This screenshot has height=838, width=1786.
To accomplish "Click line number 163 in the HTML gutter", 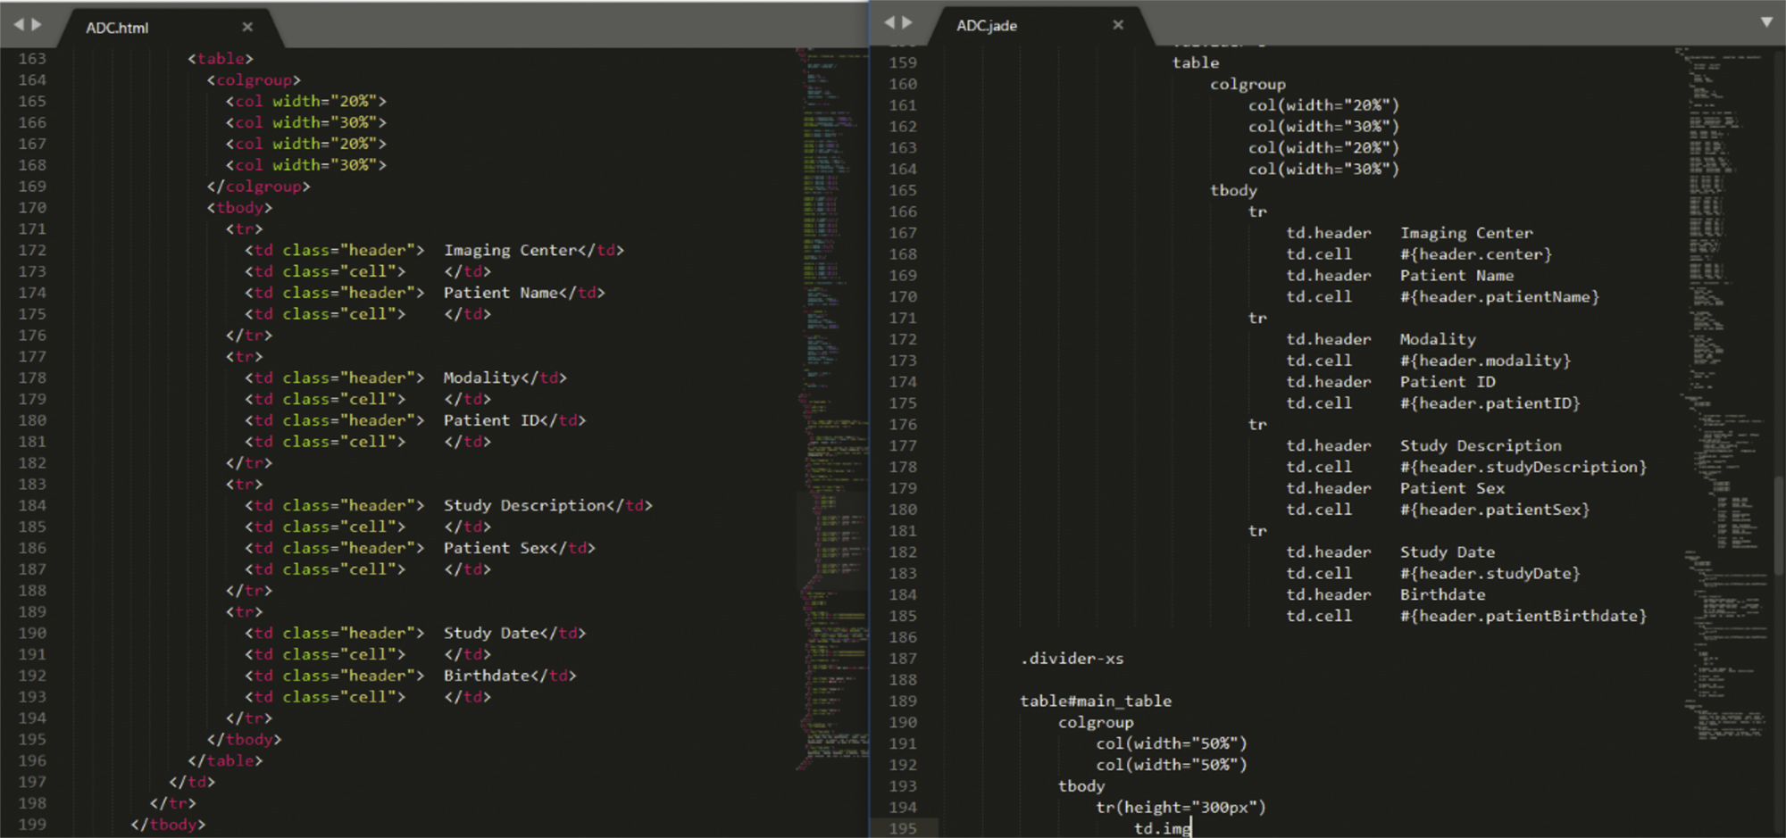I will coord(32,59).
